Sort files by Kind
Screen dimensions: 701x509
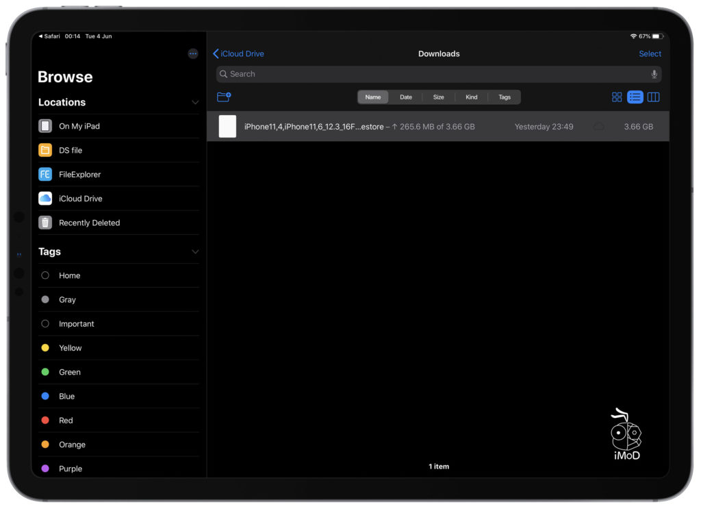[x=471, y=97]
